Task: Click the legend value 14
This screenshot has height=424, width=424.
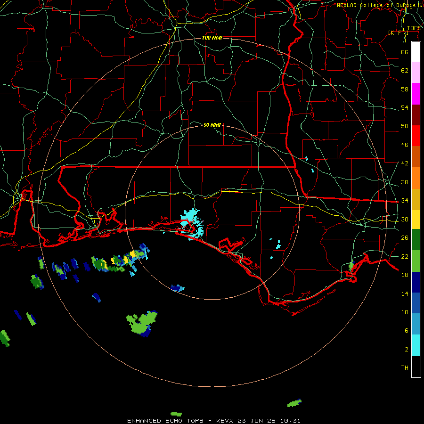Action: (405, 294)
